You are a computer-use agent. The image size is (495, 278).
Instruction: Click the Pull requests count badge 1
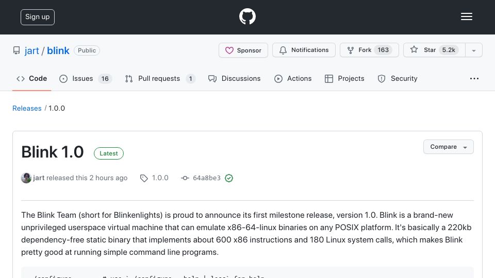190,79
